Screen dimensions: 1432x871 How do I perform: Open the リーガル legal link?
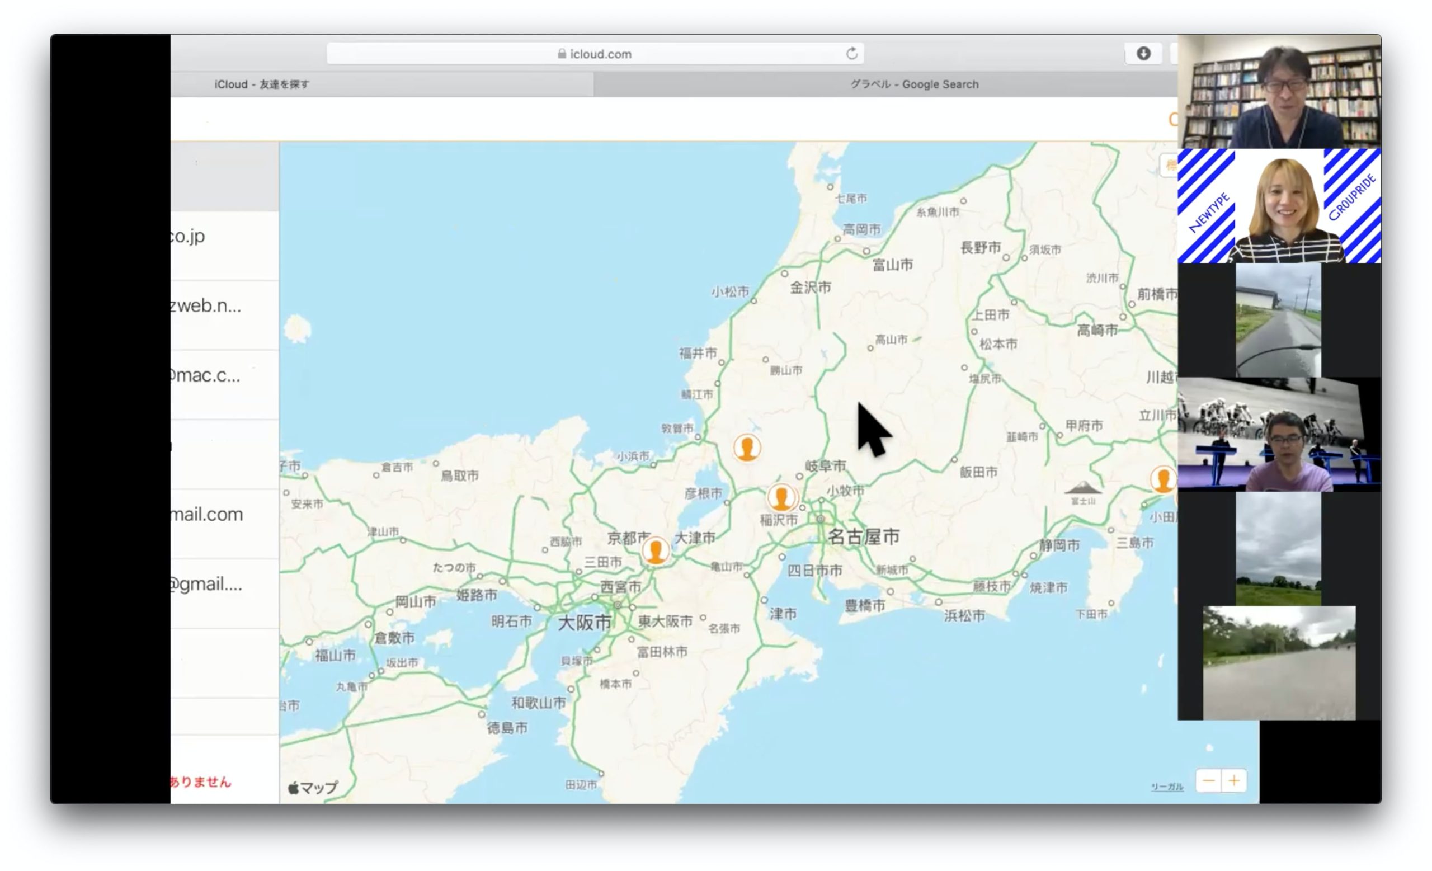(x=1166, y=786)
